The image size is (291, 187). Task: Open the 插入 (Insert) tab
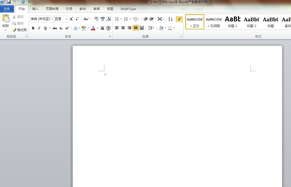point(35,9)
